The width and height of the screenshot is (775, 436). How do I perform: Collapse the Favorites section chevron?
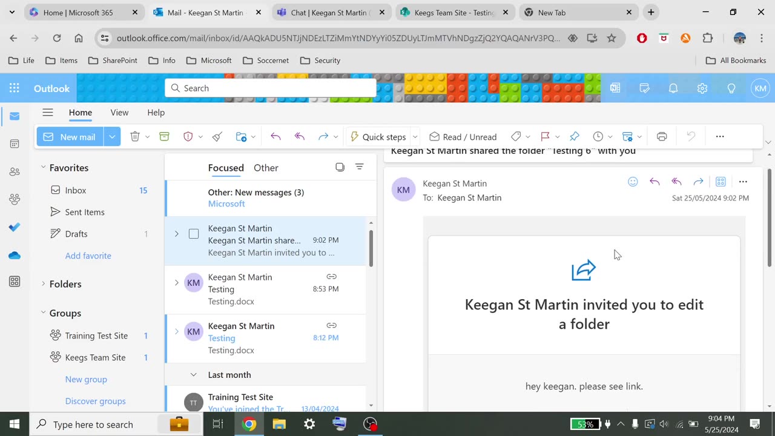(43, 167)
